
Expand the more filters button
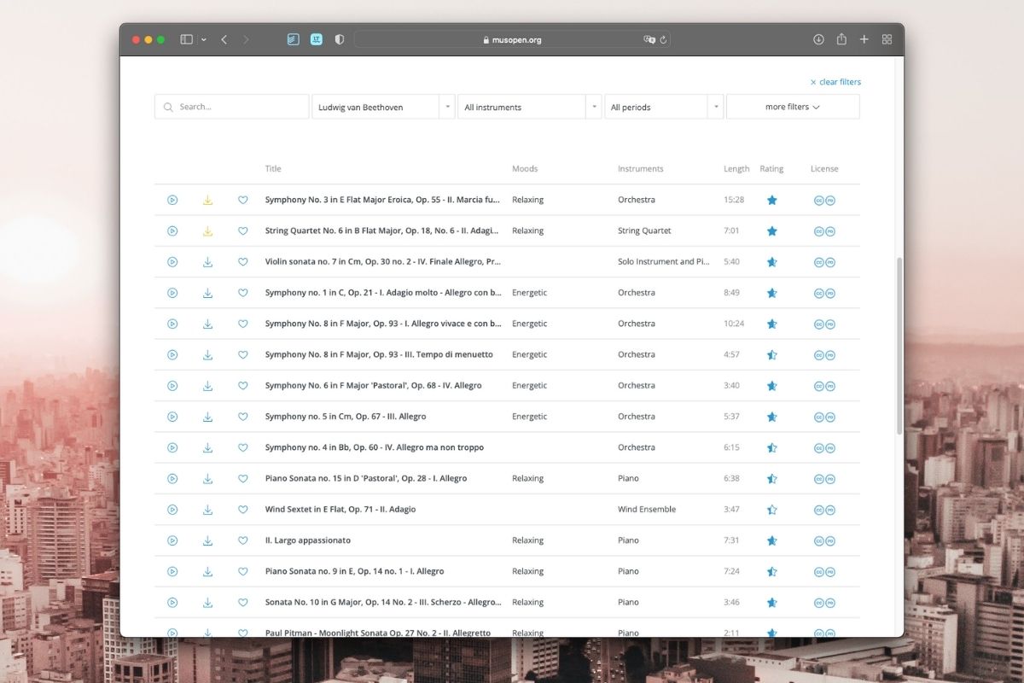[792, 108]
